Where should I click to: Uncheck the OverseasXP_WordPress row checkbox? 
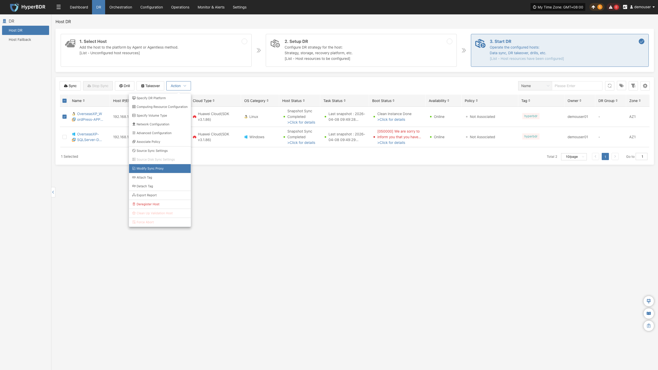65,117
